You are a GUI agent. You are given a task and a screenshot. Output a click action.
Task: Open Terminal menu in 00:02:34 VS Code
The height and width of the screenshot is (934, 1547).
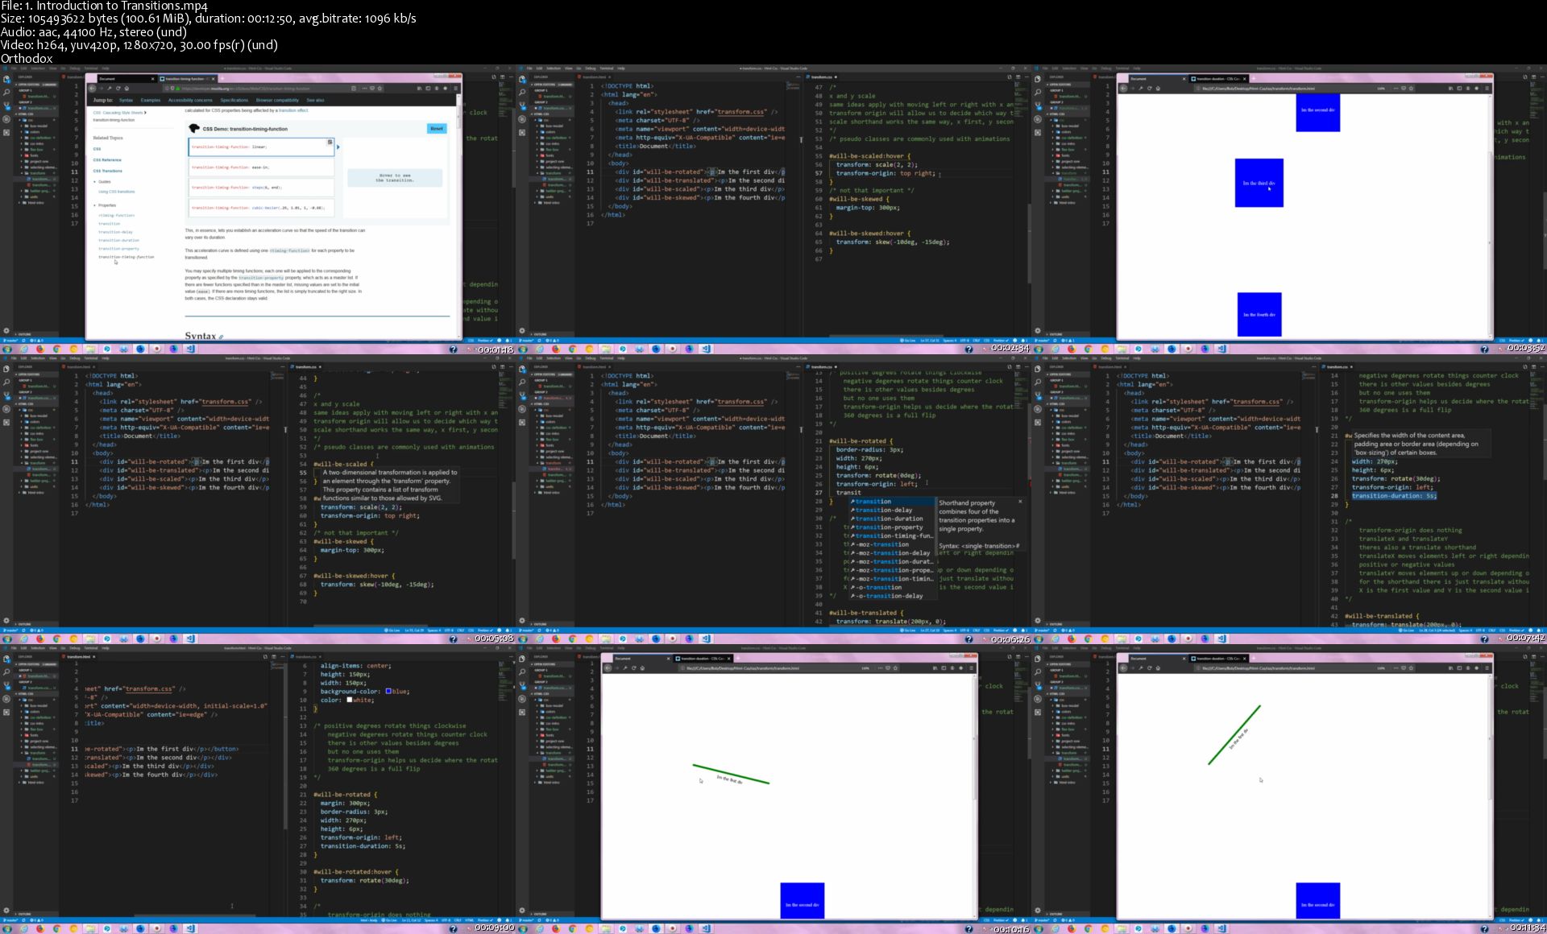point(606,68)
